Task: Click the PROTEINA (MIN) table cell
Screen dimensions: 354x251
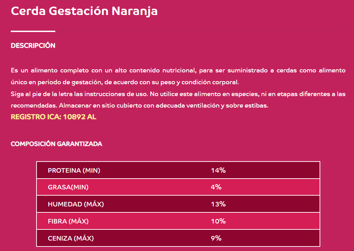Action: coord(74,170)
